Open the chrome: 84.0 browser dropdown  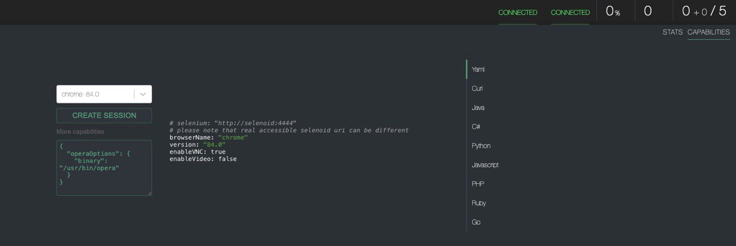pyautogui.click(x=104, y=94)
